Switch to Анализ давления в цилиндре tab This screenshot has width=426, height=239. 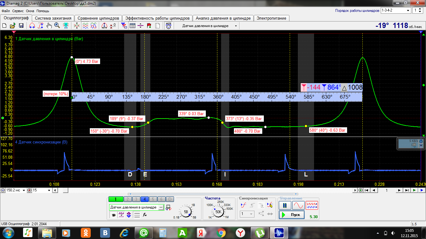tap(223, 18)
